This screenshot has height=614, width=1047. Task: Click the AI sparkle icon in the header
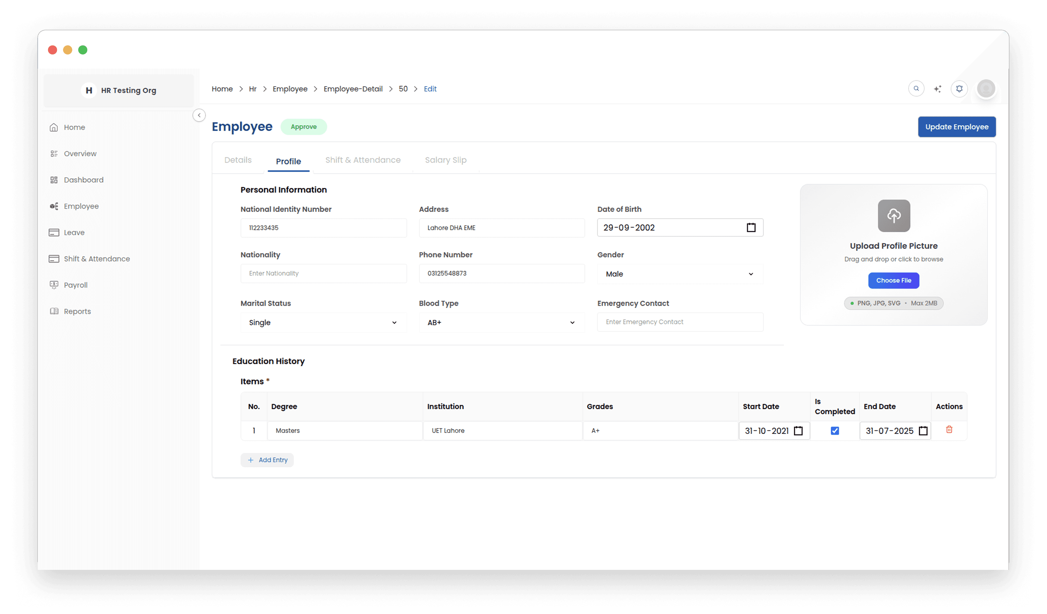(x=938, y=89)
